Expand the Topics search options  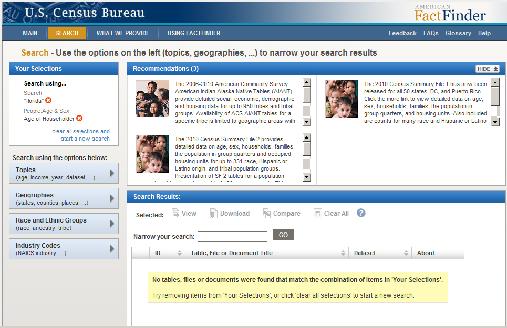point(64,173)
